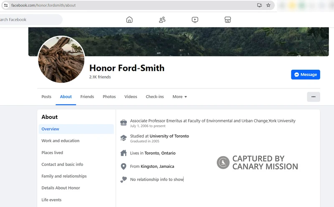Click the hearts relationship icon
Screen dimensions: 334x207
pos(124,179)
